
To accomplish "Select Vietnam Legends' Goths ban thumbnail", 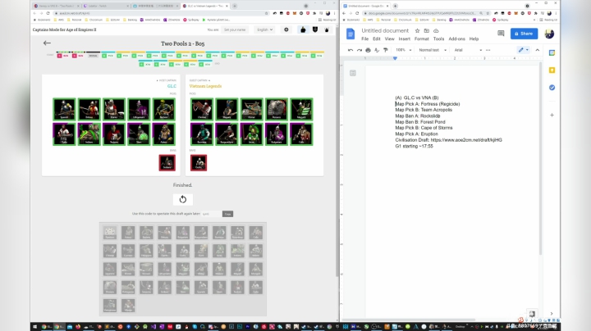I will coord(199,163).
